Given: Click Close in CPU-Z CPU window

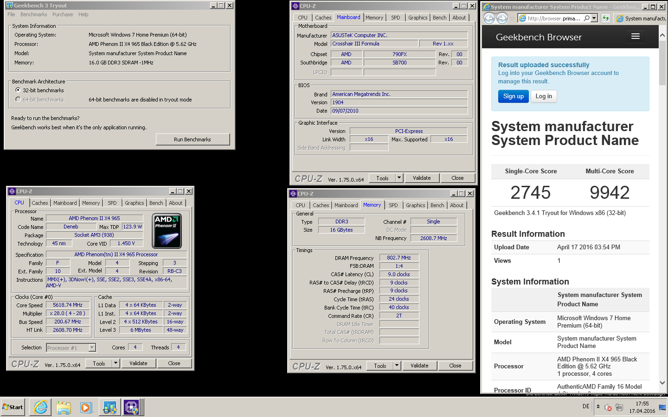Looking at the screenshot, I should [174, 363].
